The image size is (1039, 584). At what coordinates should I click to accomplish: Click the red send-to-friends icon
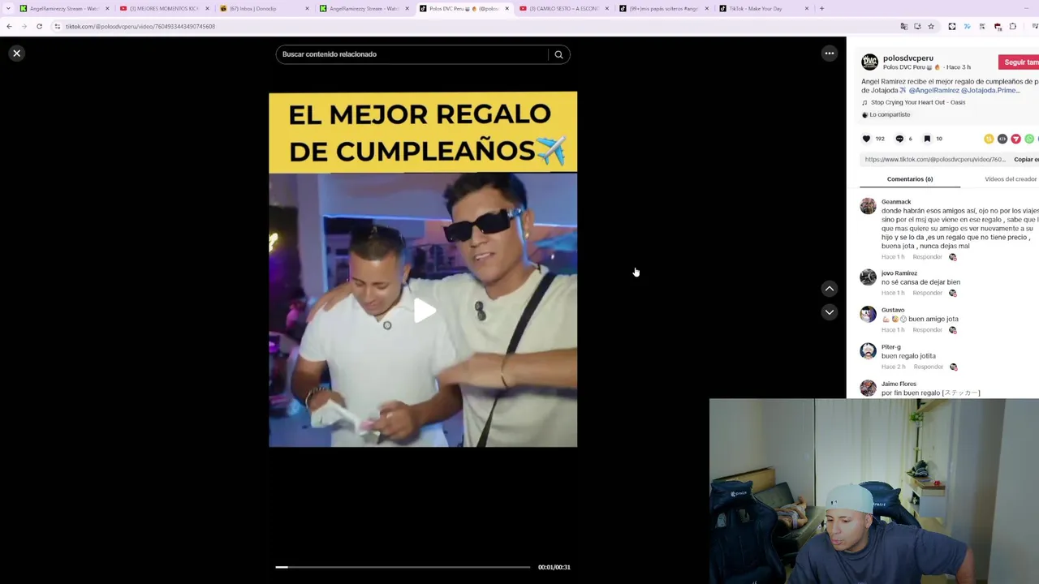[1015, 139]
